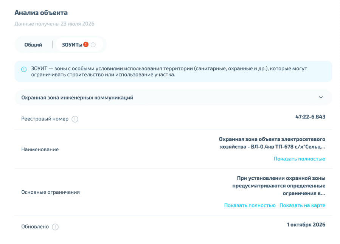This screenshot has width=340, height=244.
Task: Click the Реестровый номер label
Action: click(x=45, y=119)
